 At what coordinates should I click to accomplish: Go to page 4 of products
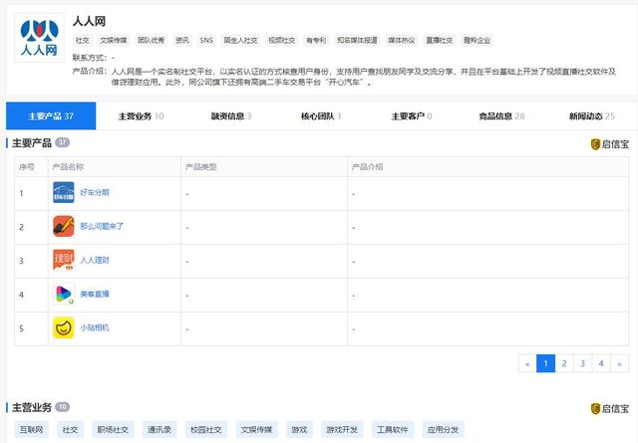tap(601, 363)
